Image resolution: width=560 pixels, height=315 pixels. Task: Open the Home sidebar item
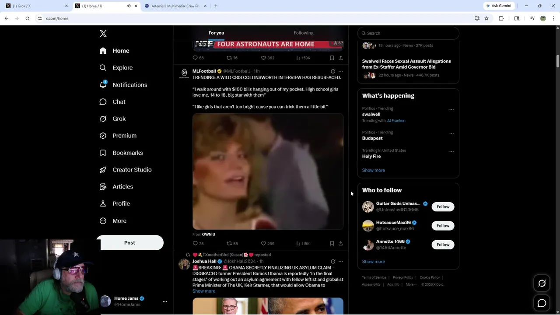(114, 51)
